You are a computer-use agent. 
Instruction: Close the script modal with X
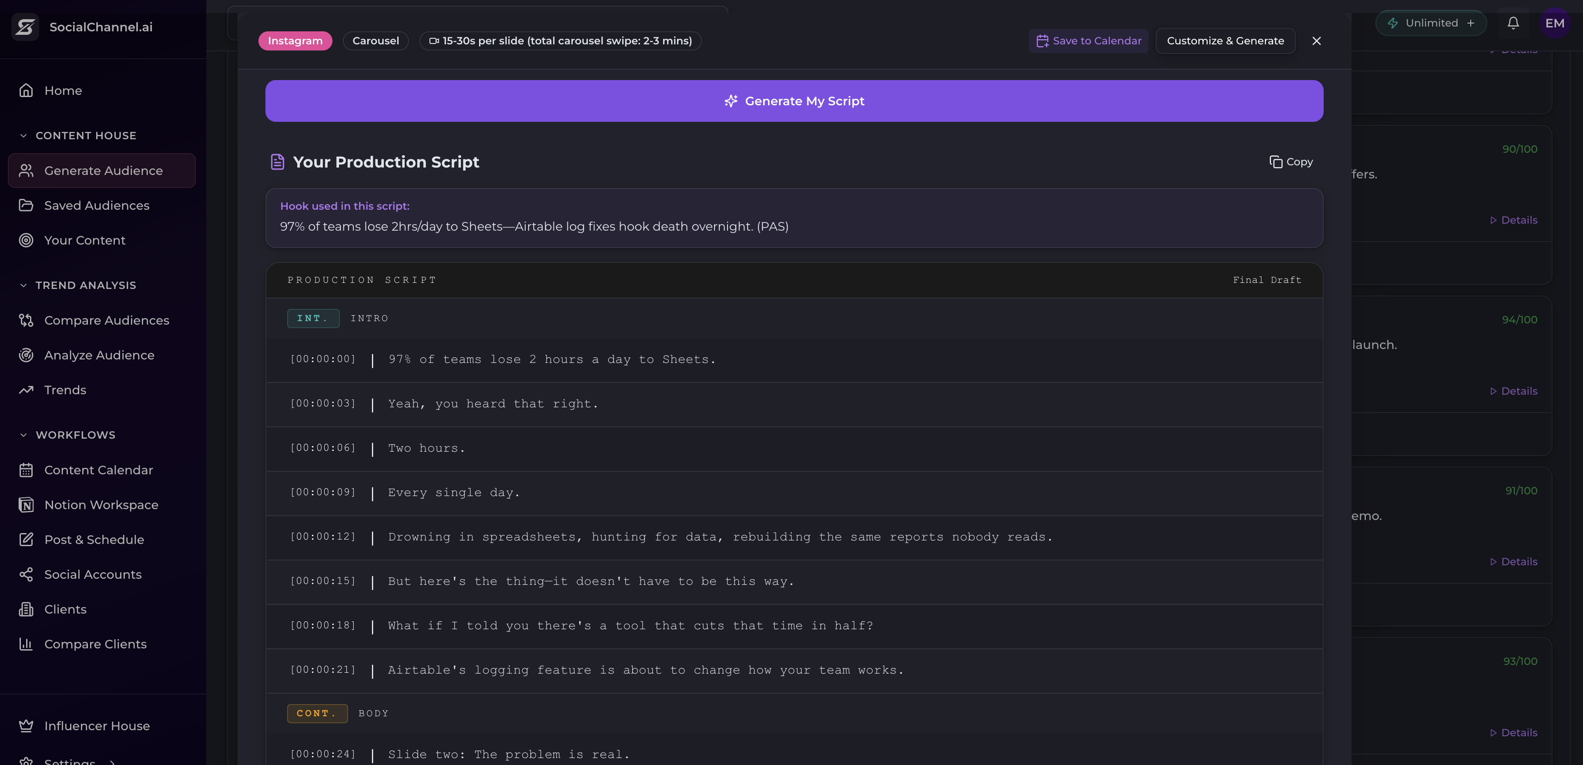pyautogui.click(x=1316, y=40)
